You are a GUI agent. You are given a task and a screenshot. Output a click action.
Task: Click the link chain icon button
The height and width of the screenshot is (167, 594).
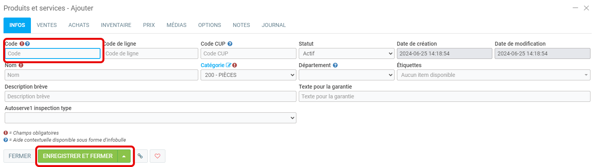140,156
